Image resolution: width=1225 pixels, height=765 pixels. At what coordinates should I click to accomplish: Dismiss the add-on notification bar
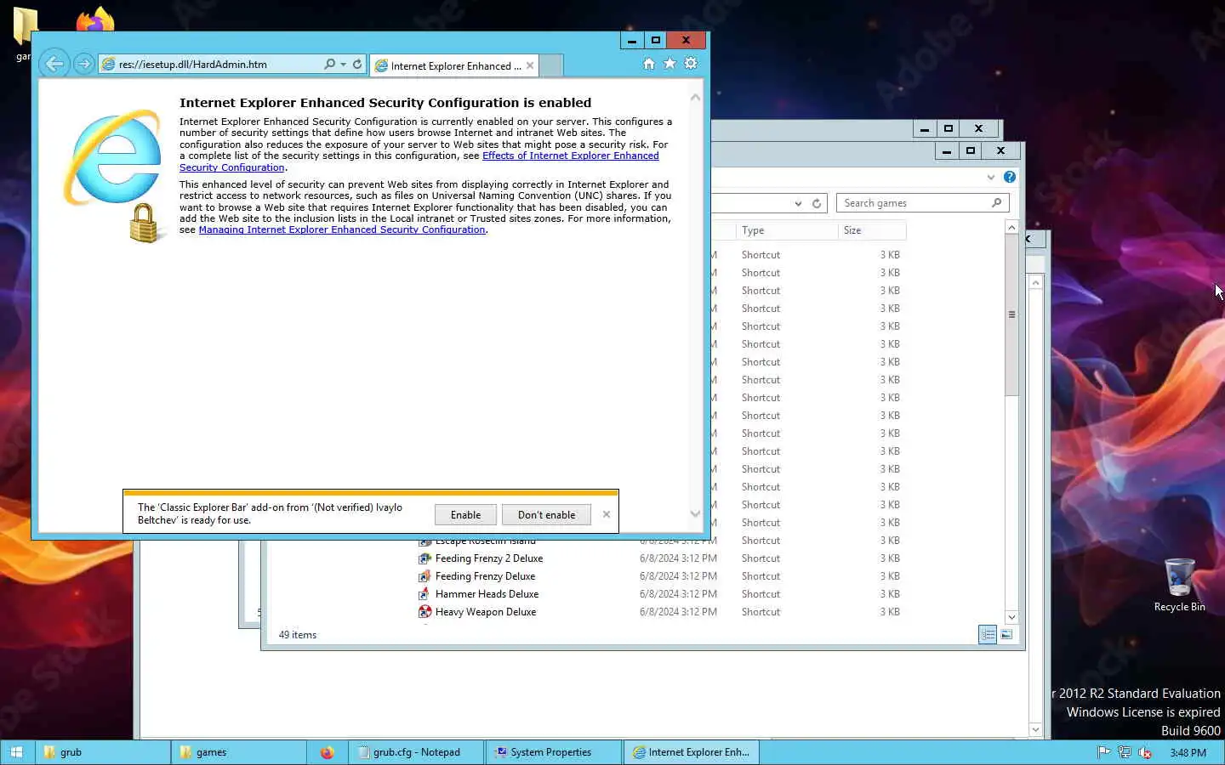click(607, 514)
